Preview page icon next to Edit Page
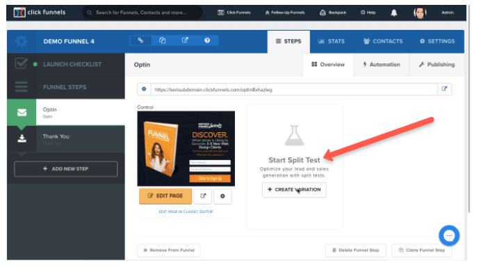 pos(203,196)
